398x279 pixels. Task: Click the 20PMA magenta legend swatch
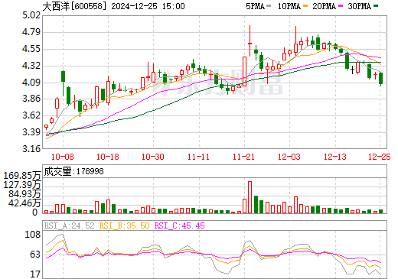coord(341,6)
